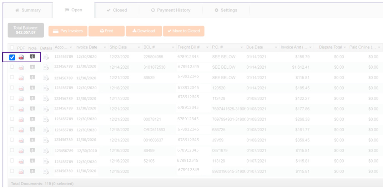Screen dimensions: 383x196
Task: Open the PDF for the $177.86 invoice
Action: click(21, 109)
